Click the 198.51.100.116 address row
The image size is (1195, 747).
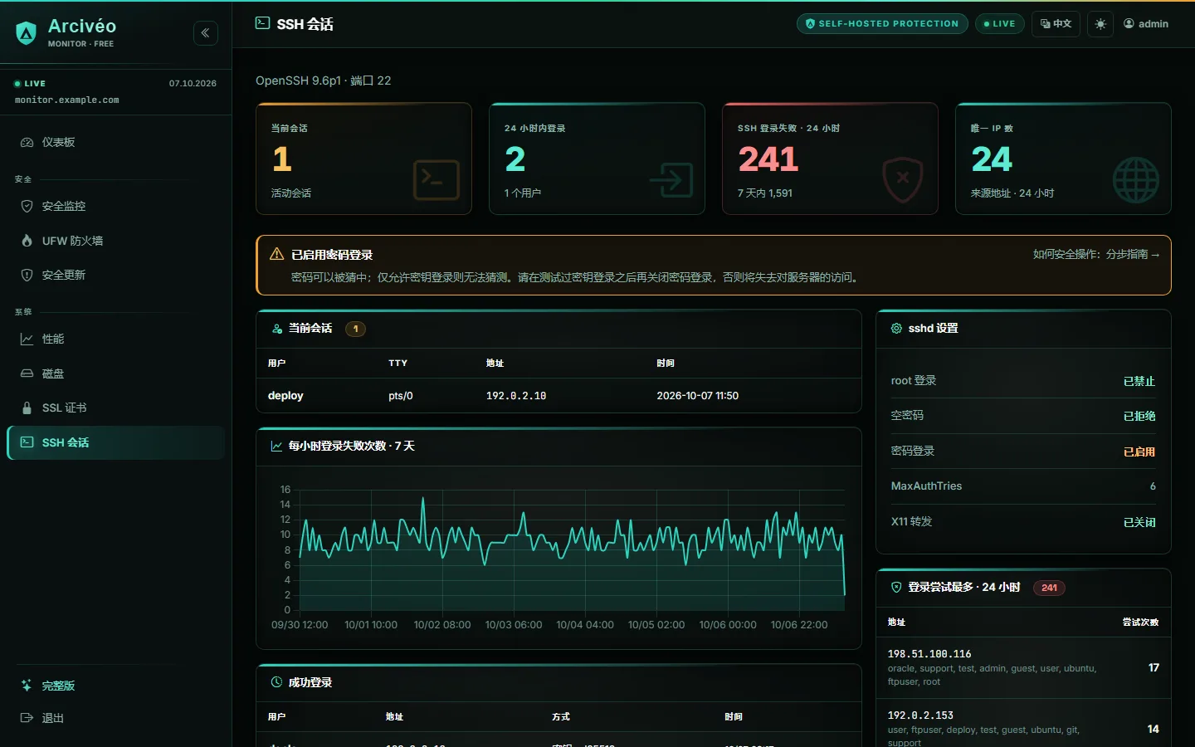coord(1023,668)
